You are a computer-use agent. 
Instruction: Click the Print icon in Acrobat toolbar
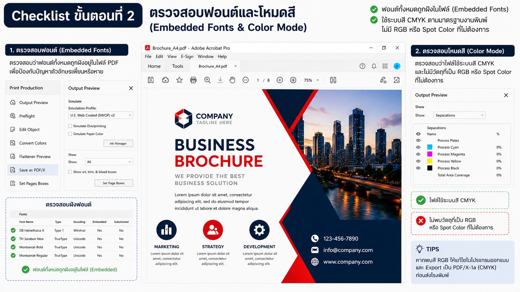tap(193, 80)
